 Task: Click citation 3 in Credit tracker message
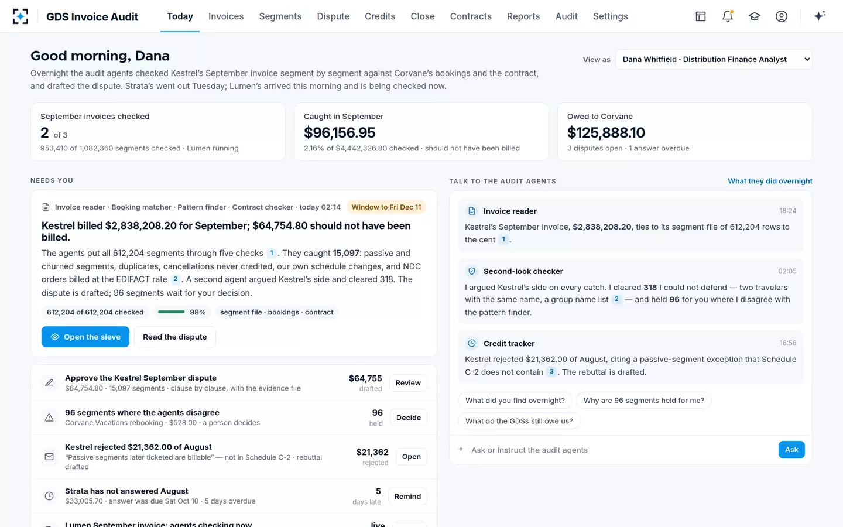click(x=551, y=372)
